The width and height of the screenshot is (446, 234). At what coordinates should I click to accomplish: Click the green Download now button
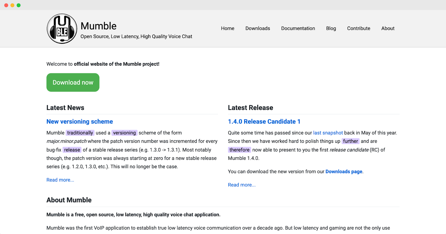click(73, 82)
